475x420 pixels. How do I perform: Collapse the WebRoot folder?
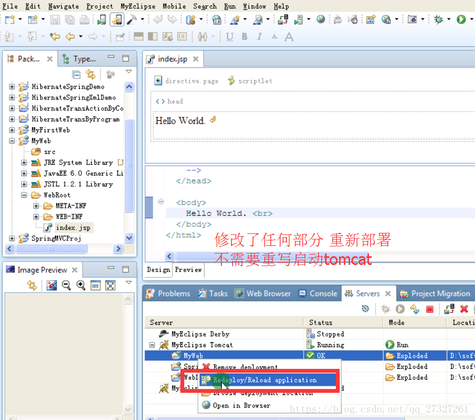tap(24, 195)
